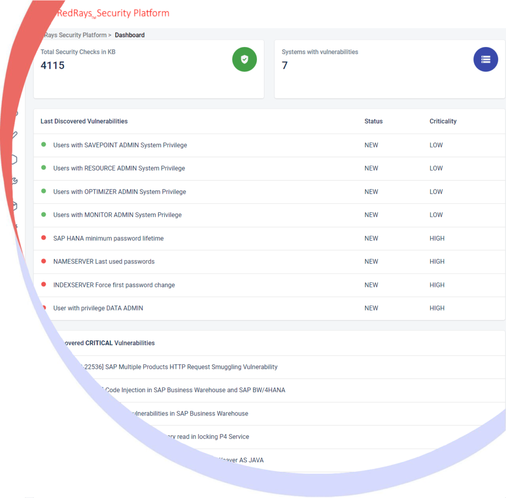Sort by the Status column header

[x=374, y=121]
